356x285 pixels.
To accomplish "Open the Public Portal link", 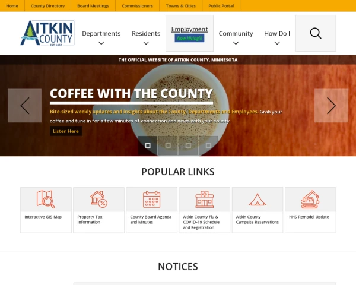I will click(x=221, y=6).
